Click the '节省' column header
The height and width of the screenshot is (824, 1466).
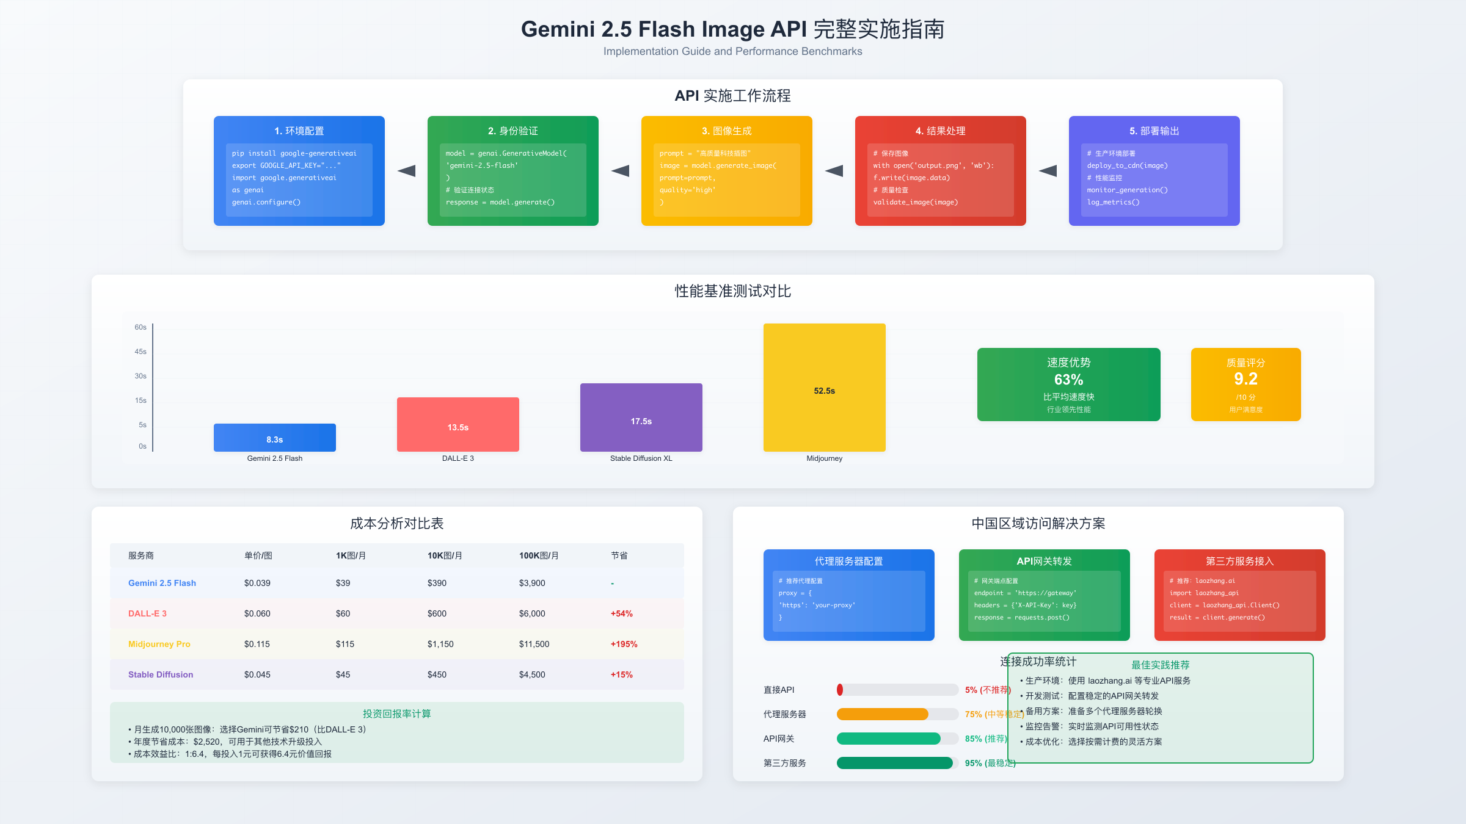pos(619,555)
